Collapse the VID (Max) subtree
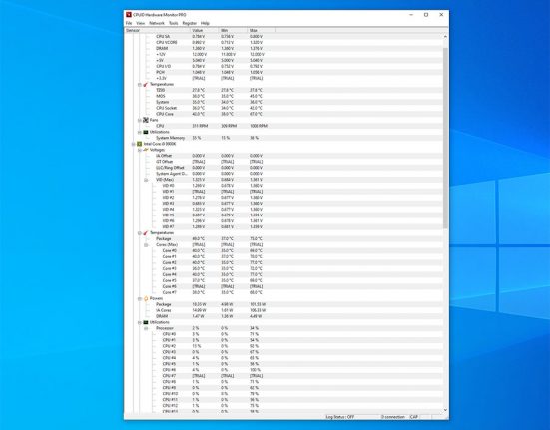The image size is (550, 430). click(146, 180)
